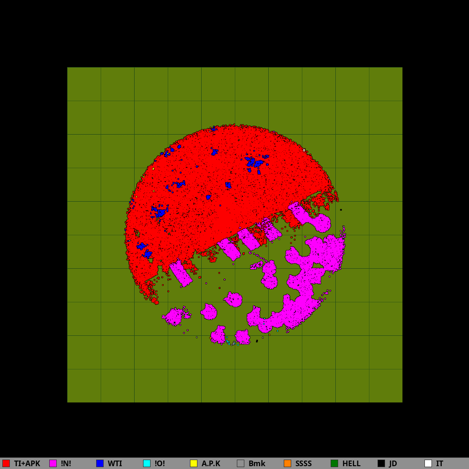
Task: Click the blue WTI legend swatch
Action: point(100,463)
